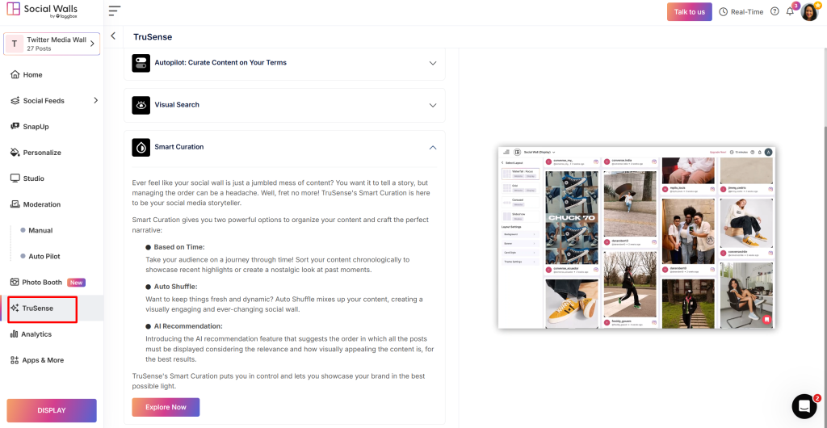Screen dimensions: 827x428
Task: Click the Photo Booth camera icon
Action: click(15, 282)
